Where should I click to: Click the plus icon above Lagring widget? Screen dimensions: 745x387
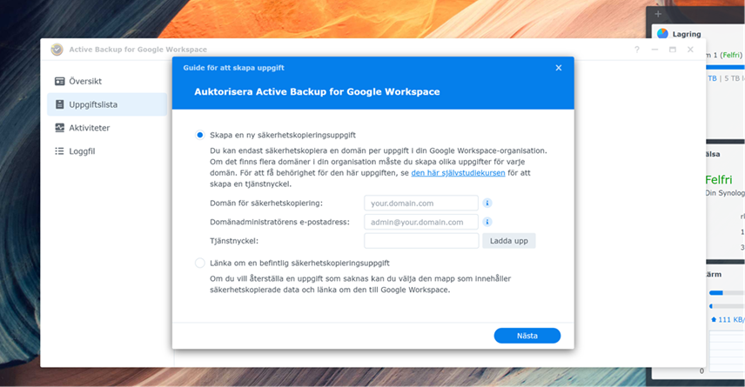pyautogui.click(x=658, y=14)
